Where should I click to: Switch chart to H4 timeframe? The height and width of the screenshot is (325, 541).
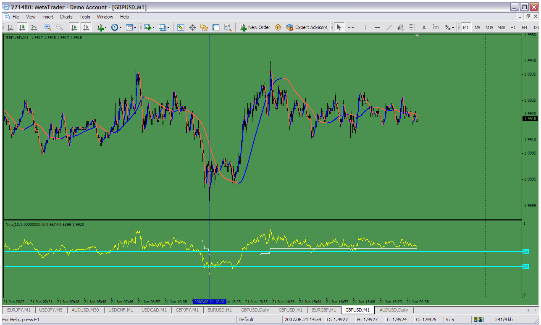point(525,27)
